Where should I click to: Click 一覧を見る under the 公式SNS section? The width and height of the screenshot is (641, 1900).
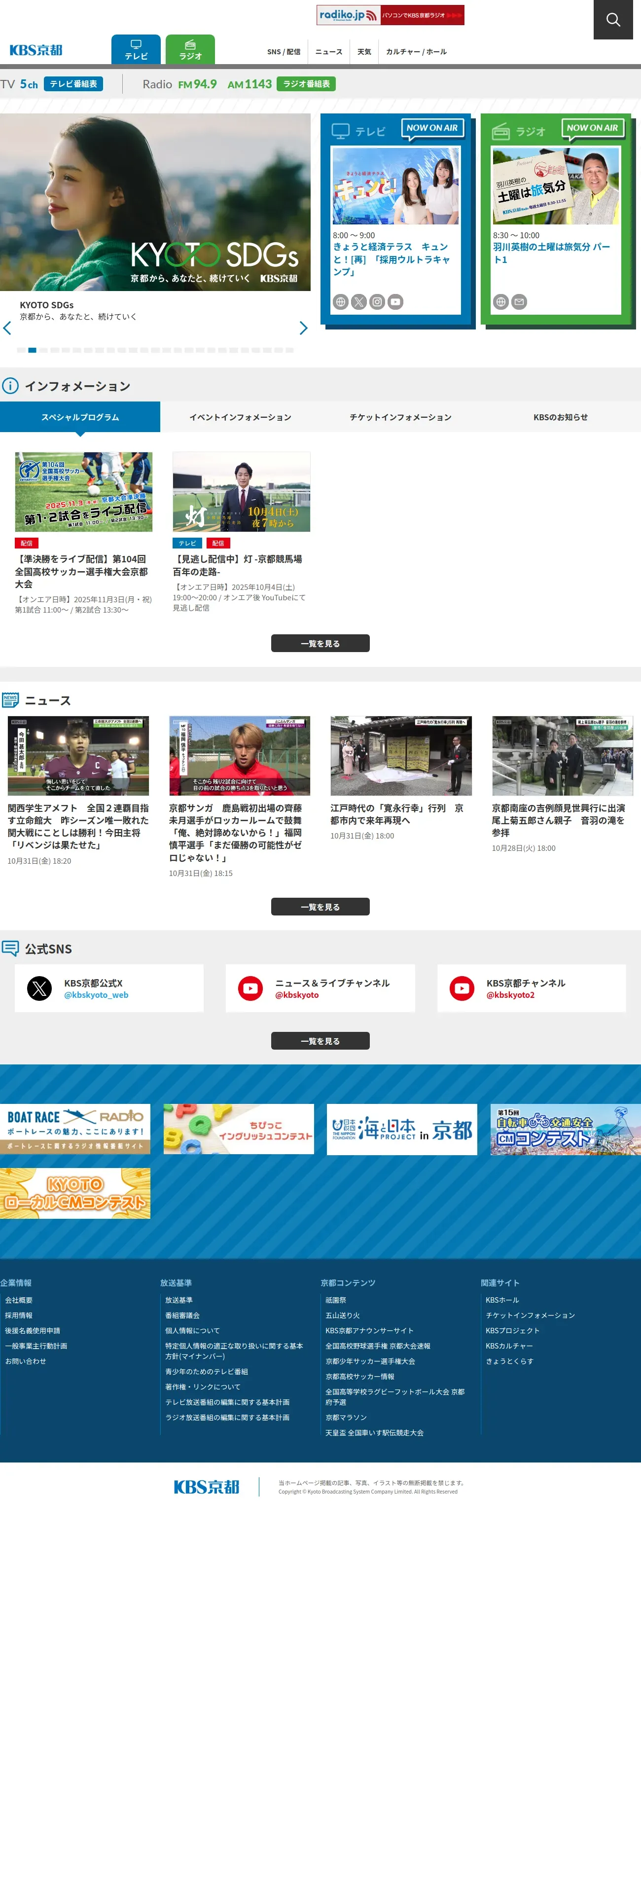coord(320,1041)
